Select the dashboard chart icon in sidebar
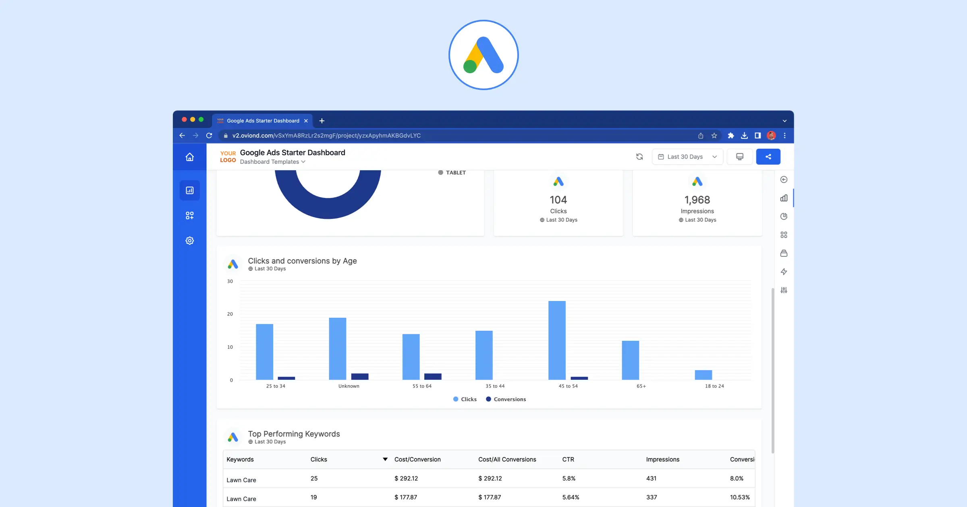 click(x=189, y=190)
